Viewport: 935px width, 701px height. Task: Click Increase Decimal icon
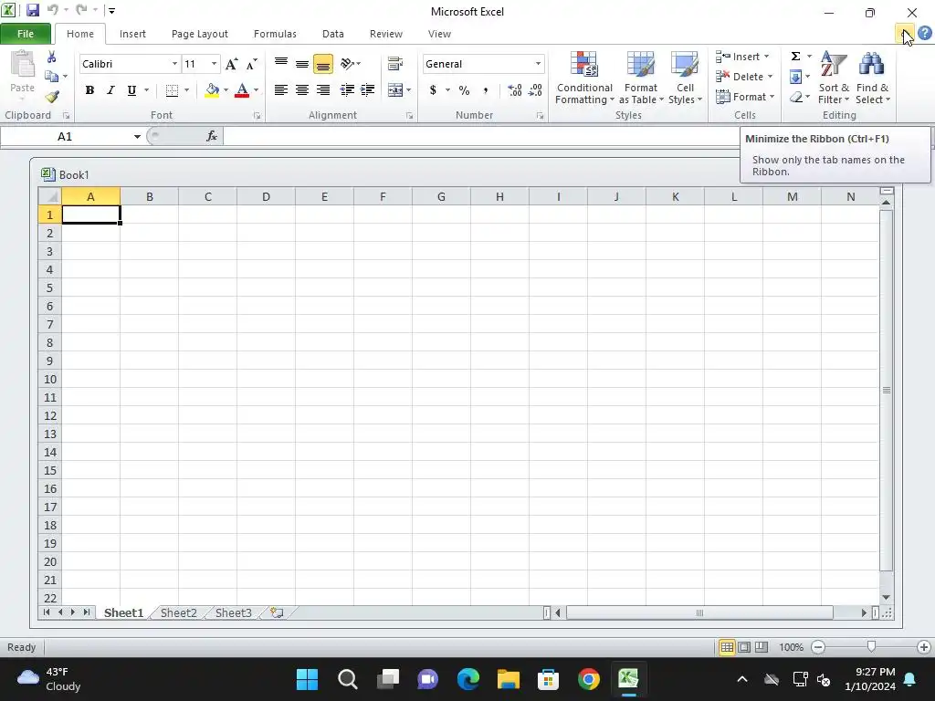pyautogui.click(x=514, y=90)
